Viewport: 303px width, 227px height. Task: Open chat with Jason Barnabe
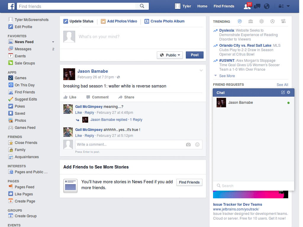click(253, 103)
